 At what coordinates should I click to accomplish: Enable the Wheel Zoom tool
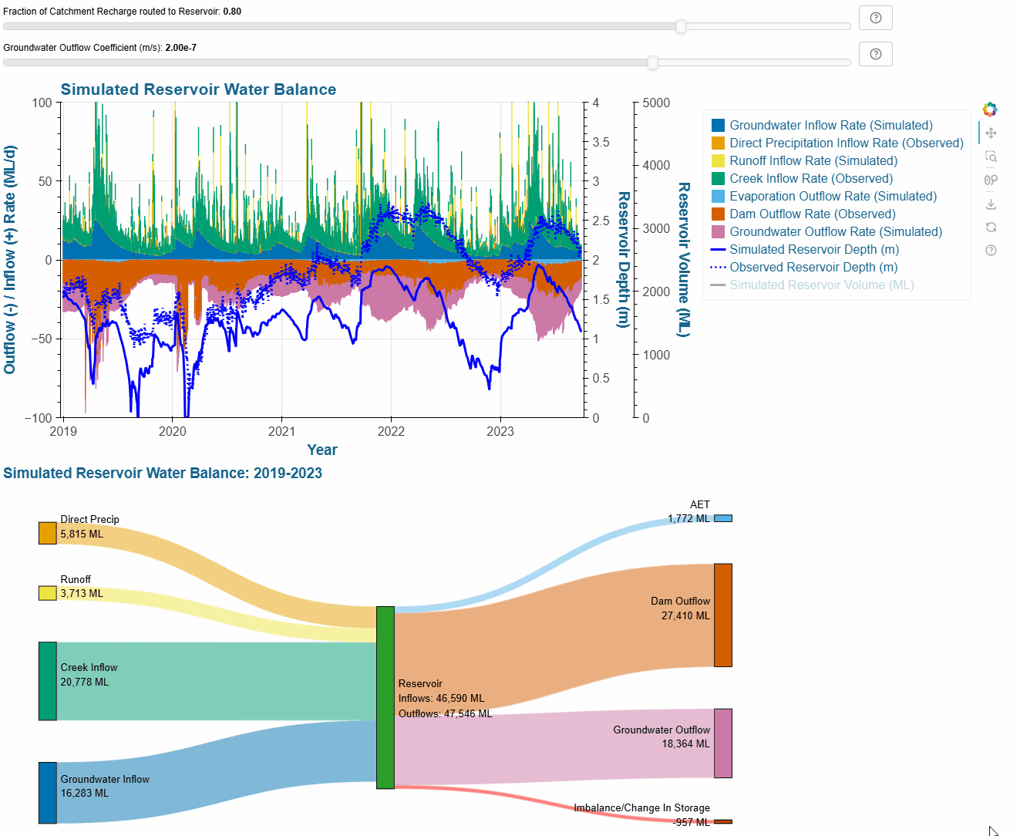(x=991, y=180)
